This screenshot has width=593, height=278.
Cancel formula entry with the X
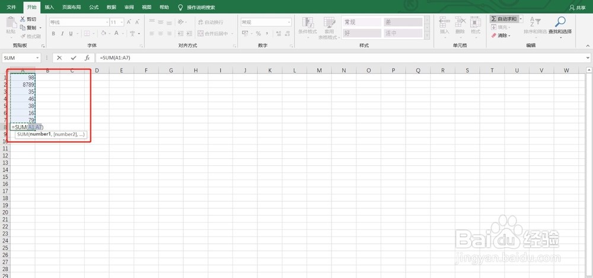[59, 58]
